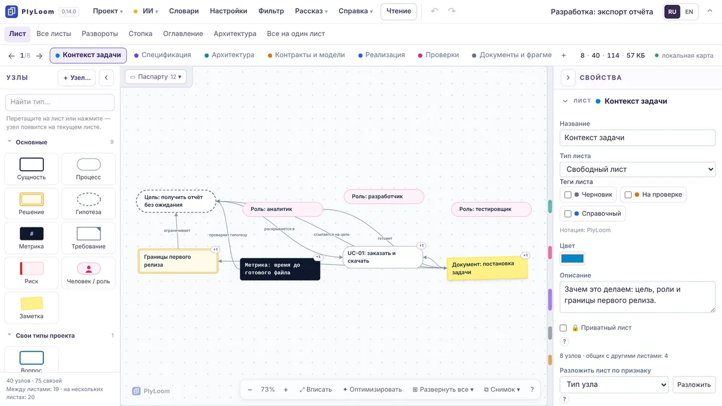The height and width of the screenshot is (406, 722).
Task: Switch interface language to EN
Action: (690, 11)
